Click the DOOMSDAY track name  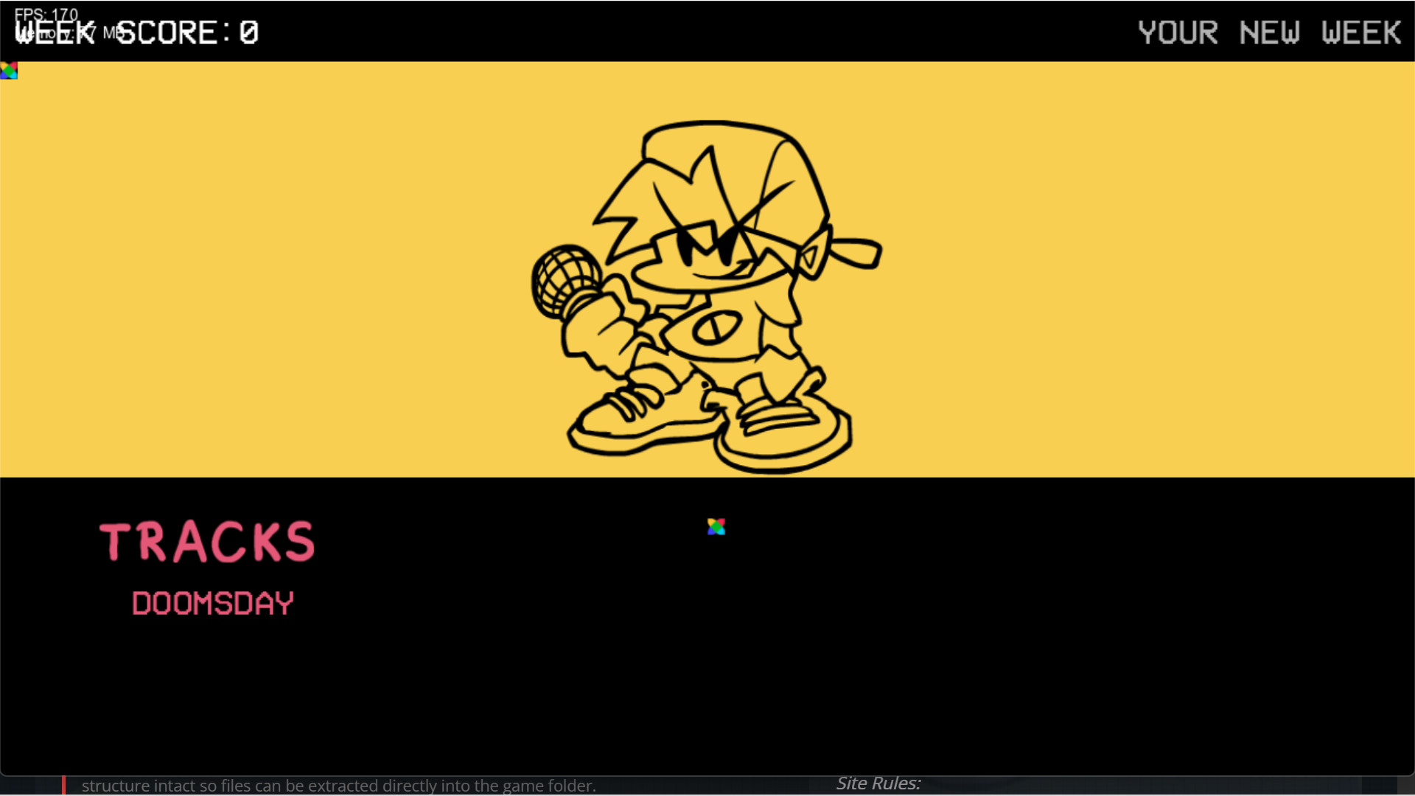213,603
